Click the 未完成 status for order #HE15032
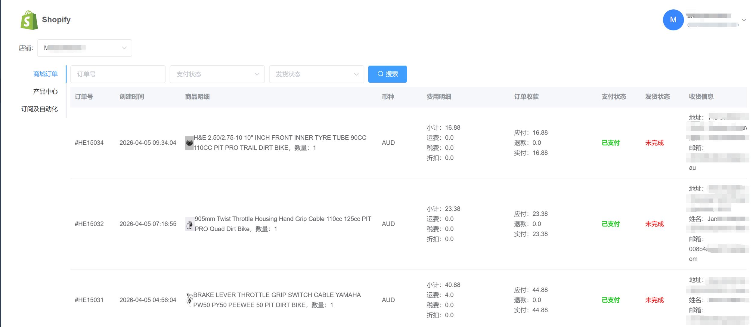 click(x=655, y=224)
